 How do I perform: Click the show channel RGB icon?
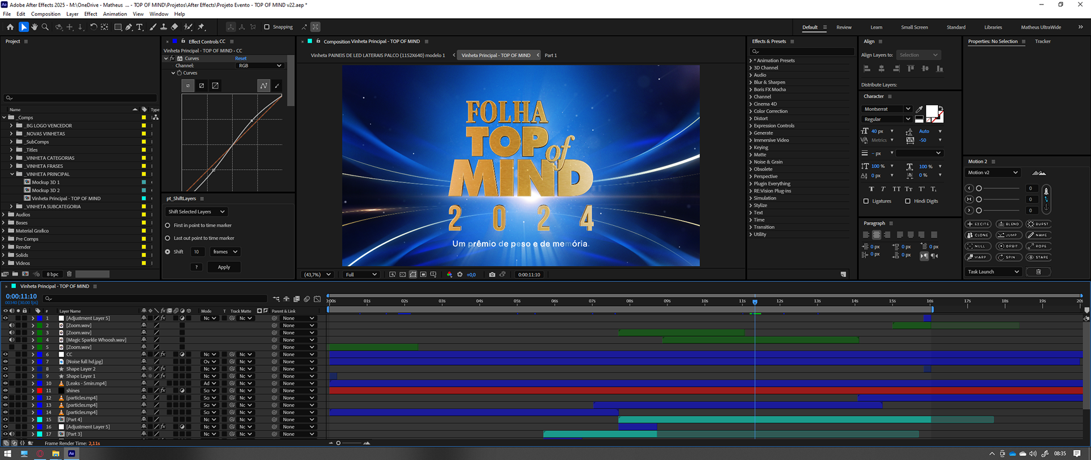(x=449, y=274)
